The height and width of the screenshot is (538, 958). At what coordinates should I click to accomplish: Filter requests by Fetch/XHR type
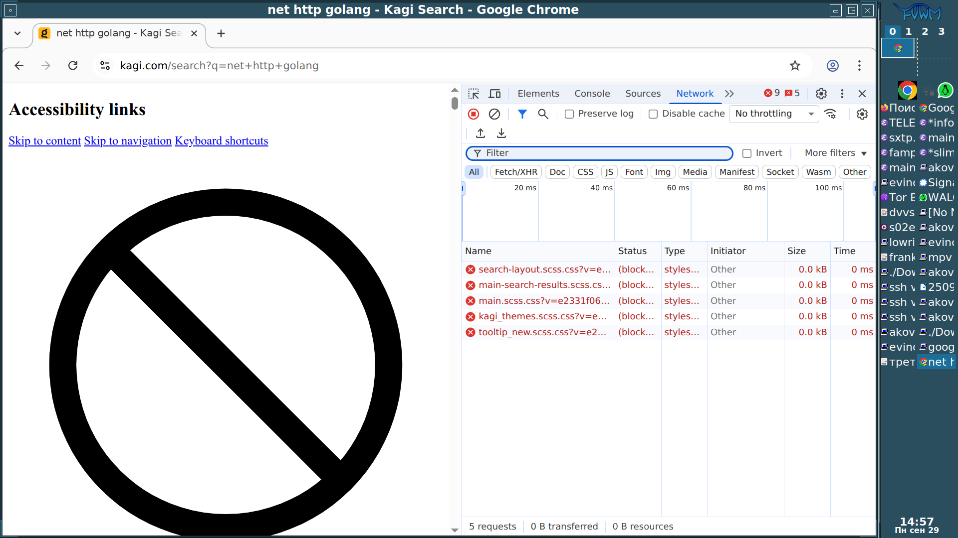pos(515,172)
